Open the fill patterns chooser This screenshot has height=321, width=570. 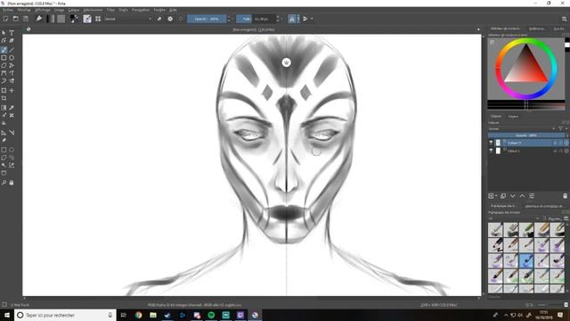[61, 19]
